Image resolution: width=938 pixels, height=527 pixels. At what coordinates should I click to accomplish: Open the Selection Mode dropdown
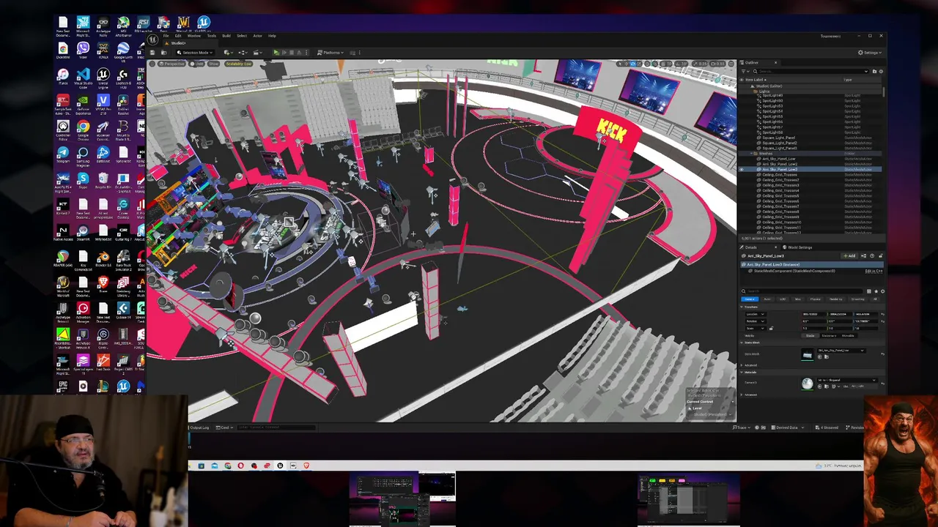click(x=195, y=53)
